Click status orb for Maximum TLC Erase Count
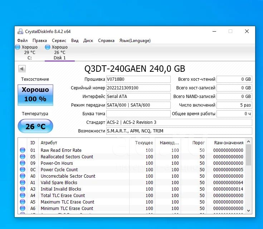263x229 pixels. 23,202
